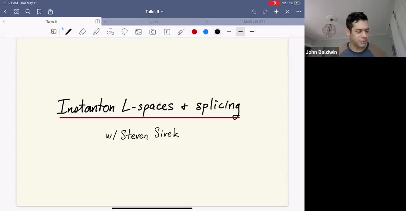Open the camera tool

153,32
